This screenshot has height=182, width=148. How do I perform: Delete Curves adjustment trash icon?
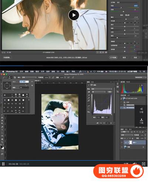[111, 123]
